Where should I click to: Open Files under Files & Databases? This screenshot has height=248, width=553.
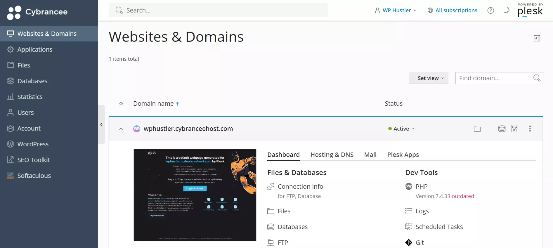coord(284,211)
